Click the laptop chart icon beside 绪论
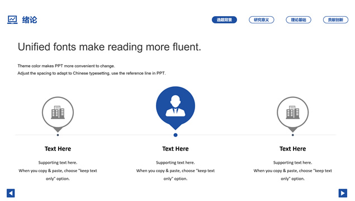Screen dimensions: 355x201 [12, 20]
